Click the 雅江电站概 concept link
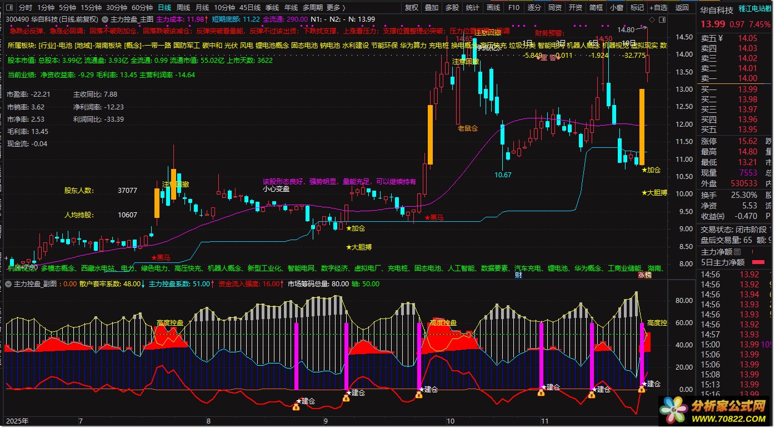This screenshot has height=428, width=775. tap(755, 9)
